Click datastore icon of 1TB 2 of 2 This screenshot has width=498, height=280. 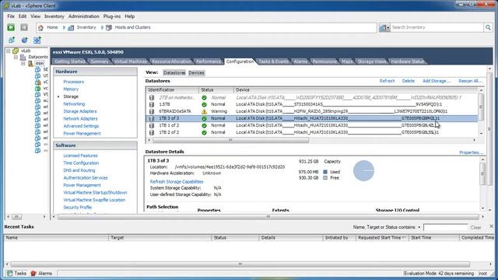coord(152,132)
